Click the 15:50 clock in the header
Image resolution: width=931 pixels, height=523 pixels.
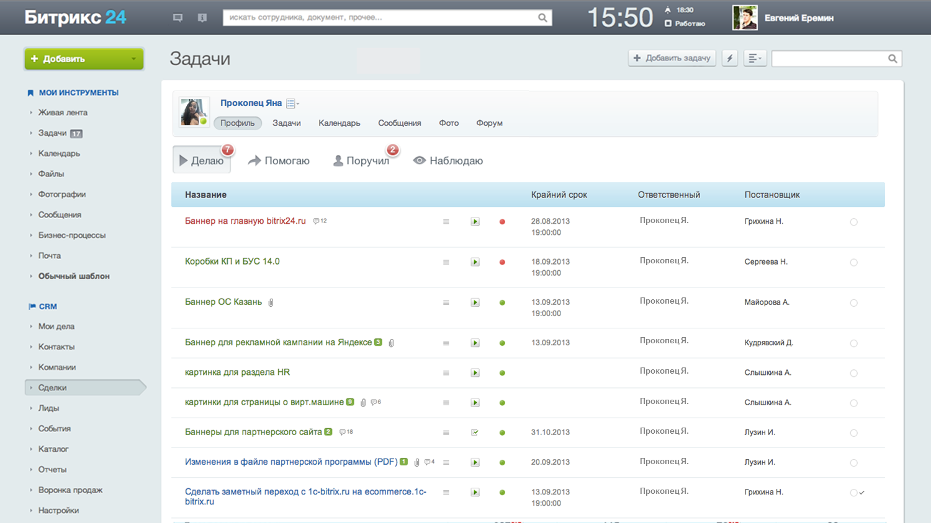pyautogui.click(x=620, y=17)
